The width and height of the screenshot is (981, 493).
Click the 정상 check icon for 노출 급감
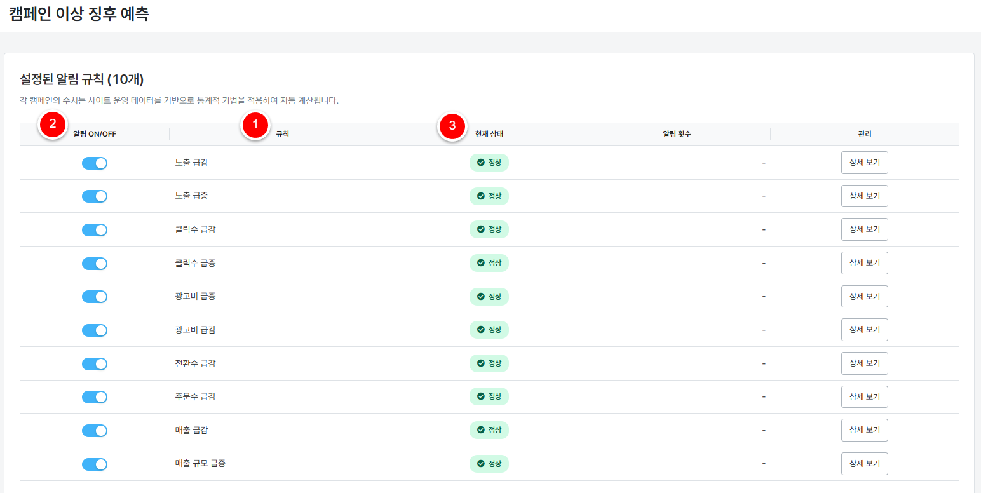[x=481, y=163]
